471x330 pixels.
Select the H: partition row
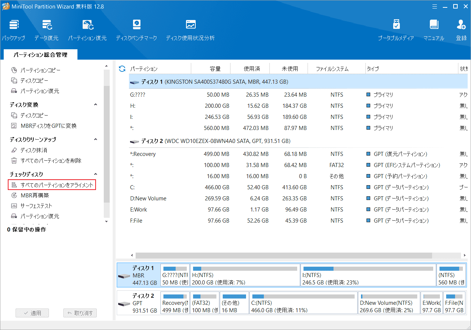tap(298, 106)
